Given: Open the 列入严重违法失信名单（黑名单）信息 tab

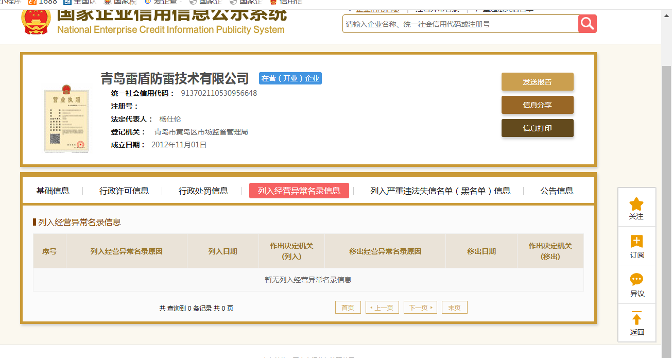Looking at the screenshot, I should point(440,191).
